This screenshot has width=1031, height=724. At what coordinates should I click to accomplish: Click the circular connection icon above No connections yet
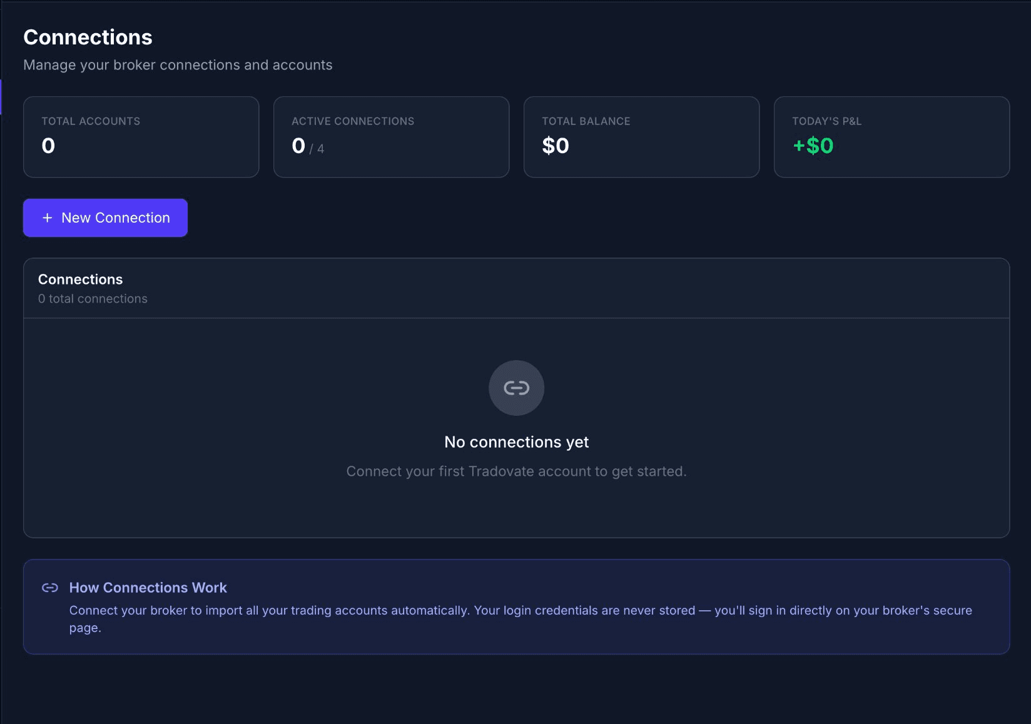[515, 388]
